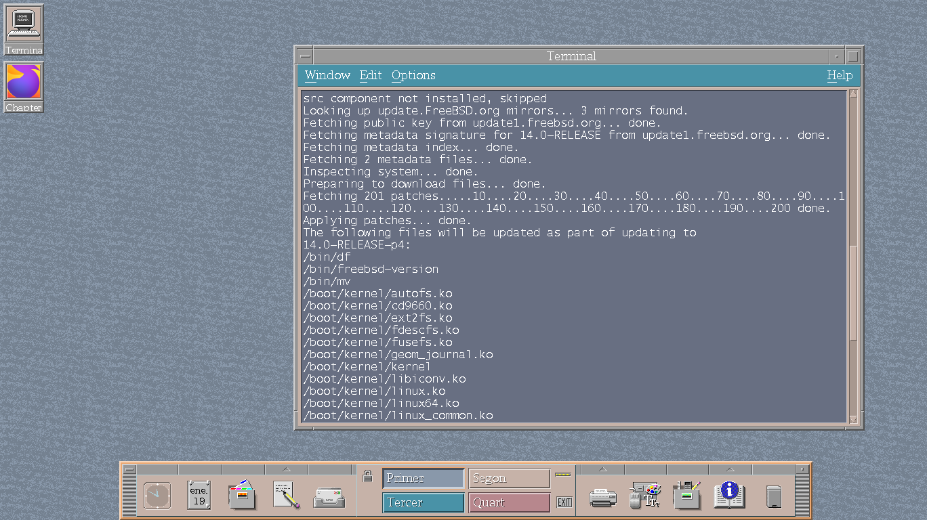The height and width of the screenshot is (520, 927).
Task: Click the 'Applying patches... done.' line
Action: click(x=387, y=221)
